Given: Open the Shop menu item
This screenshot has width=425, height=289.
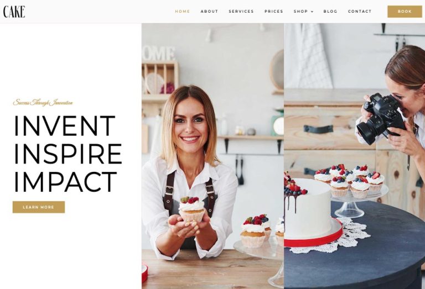Looking at the screenshot, I should pyautogui.click(x=300, y=12).
